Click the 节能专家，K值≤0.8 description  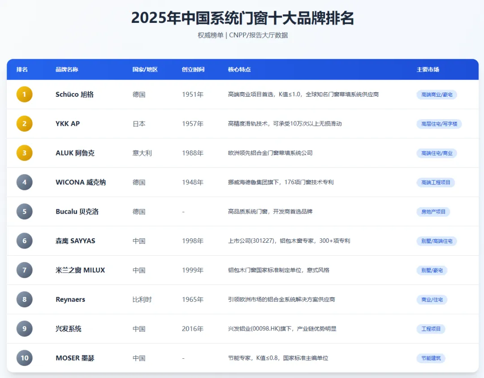(x=278, y=358)
